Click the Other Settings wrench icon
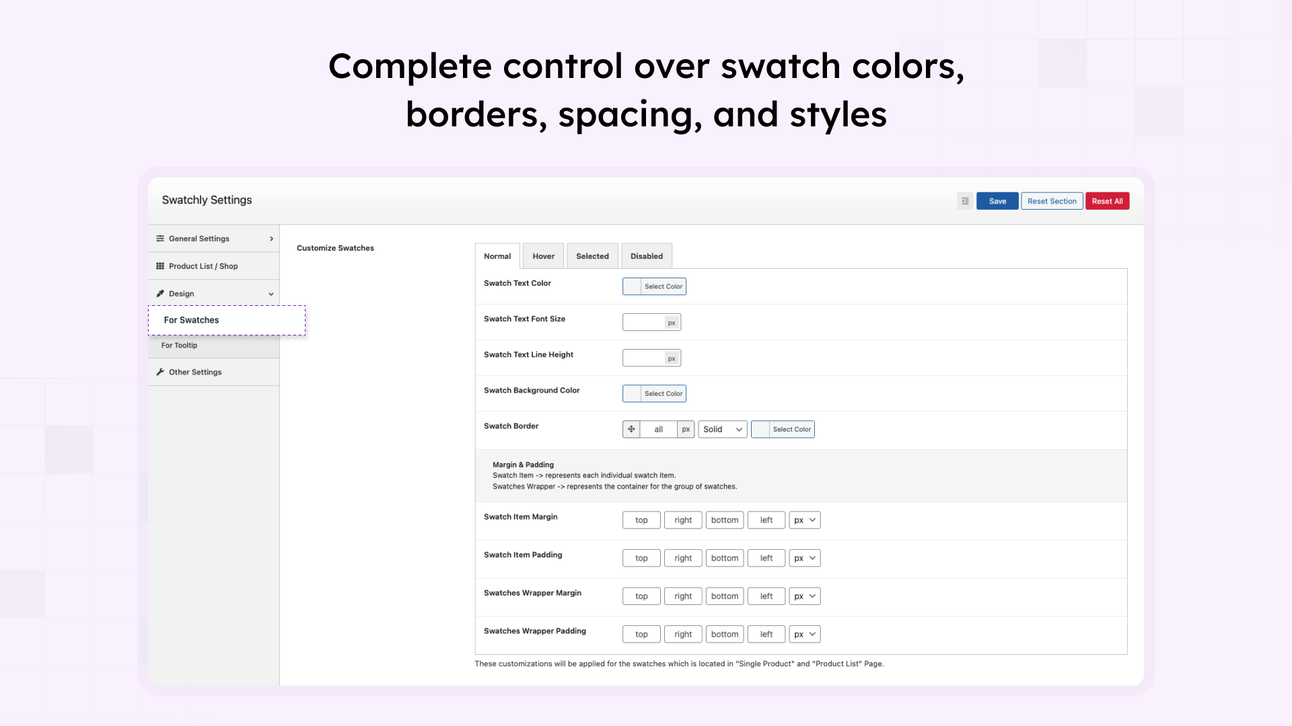 [160, 372]
